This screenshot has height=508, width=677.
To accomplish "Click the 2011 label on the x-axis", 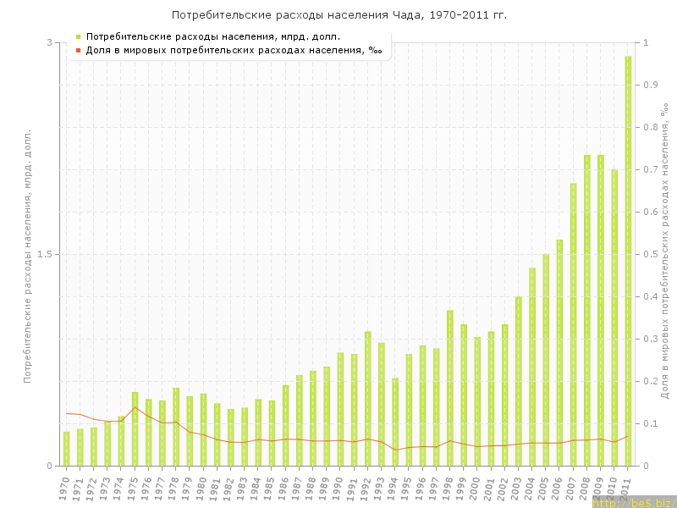I will coord(625,489).
